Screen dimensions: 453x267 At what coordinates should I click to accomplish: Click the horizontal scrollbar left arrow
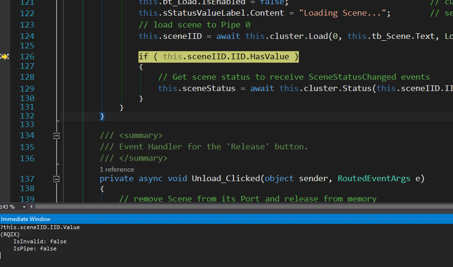31,207
